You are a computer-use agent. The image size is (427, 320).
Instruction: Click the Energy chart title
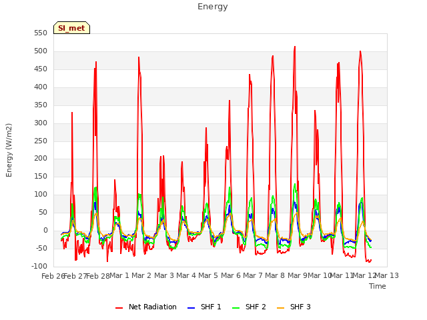pyautogui.click(x=213, y=7)
